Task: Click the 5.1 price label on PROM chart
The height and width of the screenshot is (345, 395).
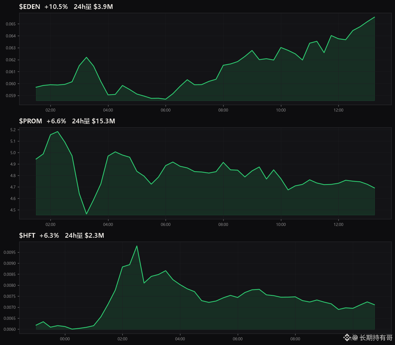Action: 13,141
